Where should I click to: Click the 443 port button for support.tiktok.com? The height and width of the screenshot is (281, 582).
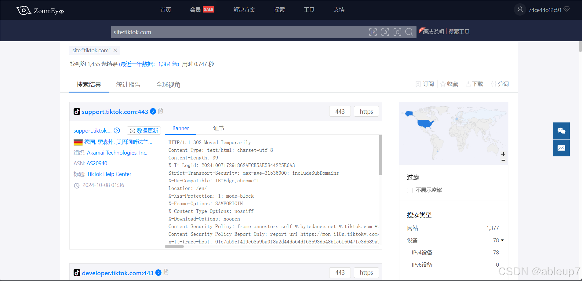[x=340, y=111]
